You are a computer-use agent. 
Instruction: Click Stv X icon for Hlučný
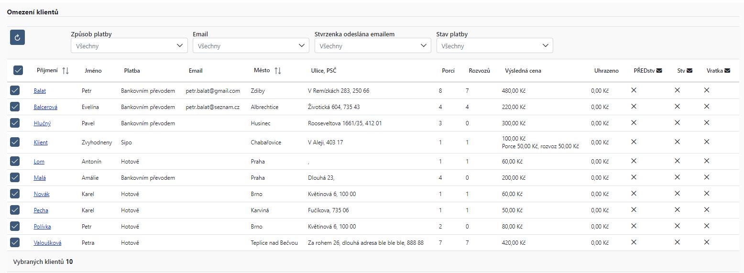[x=677, y=123]
